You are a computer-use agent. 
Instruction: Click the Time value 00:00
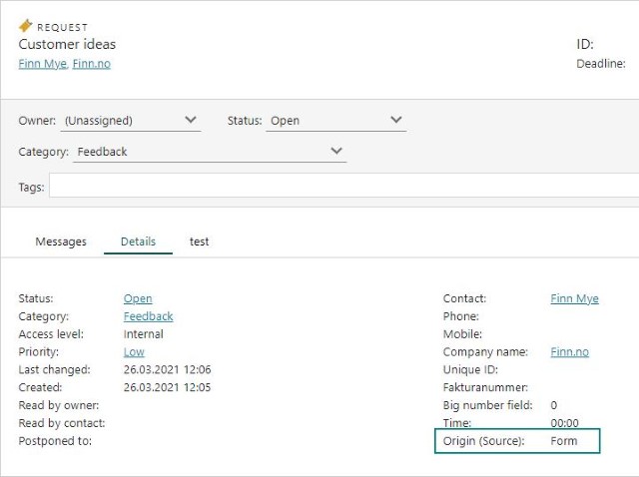tap(564, 423)
